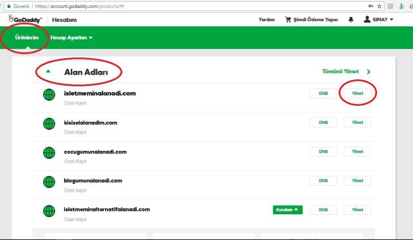413x240 pixels.
Task: Click the isletmeminalanadi.com domain name
Action: pyautogui.click(x=100, y=94)
